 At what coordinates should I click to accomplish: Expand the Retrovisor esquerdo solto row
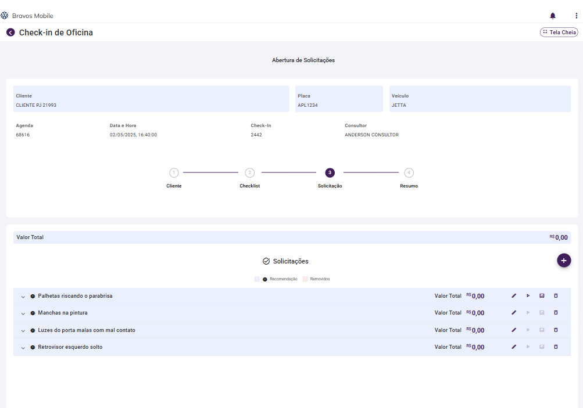coord(23,348)
